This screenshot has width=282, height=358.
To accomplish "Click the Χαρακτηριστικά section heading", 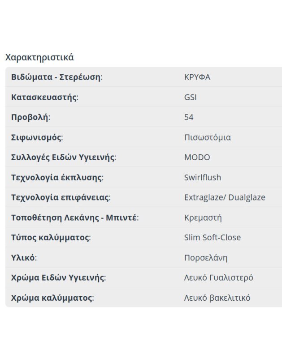I will click(x=39, y=57).
